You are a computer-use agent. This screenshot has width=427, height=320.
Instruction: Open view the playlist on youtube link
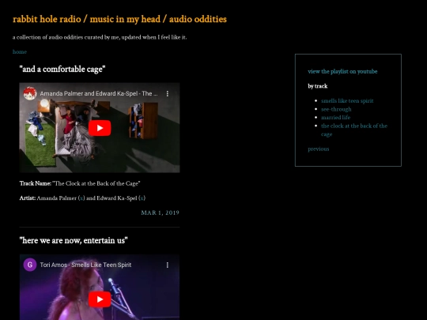click(x=342, y=72)
